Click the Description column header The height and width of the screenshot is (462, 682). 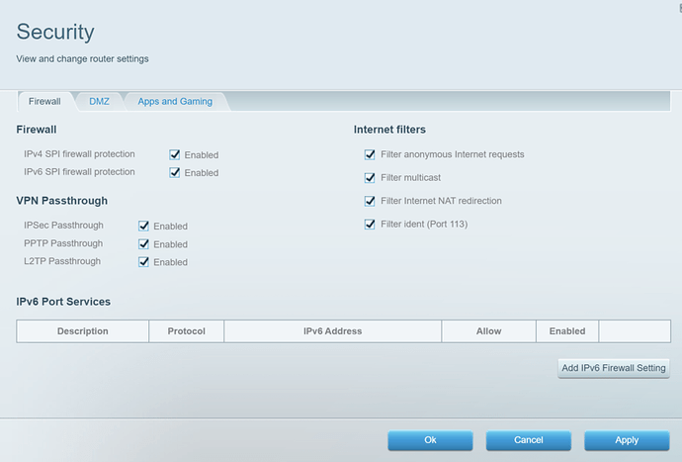pos(83,331)
